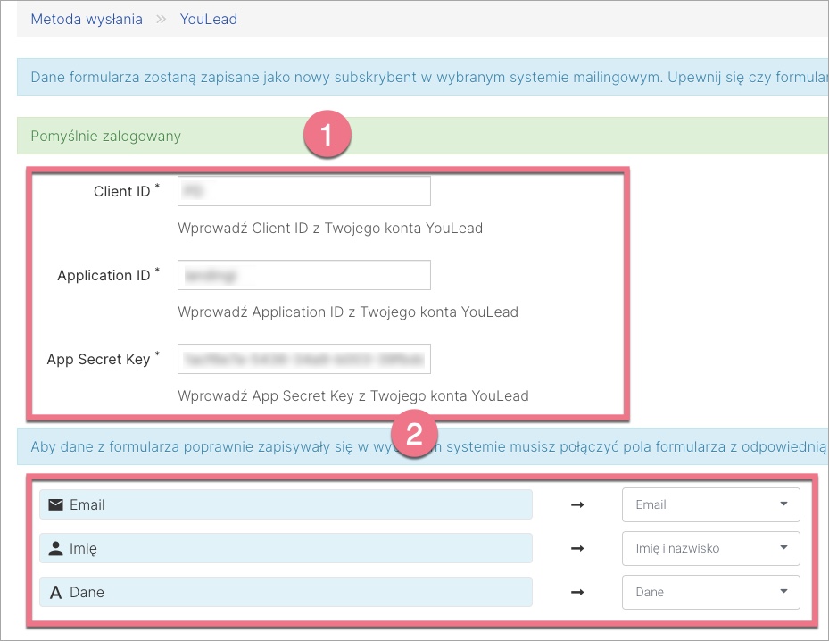Focus the Client ID input field
This screenshot has height=641, width=829.
point(304,191)
